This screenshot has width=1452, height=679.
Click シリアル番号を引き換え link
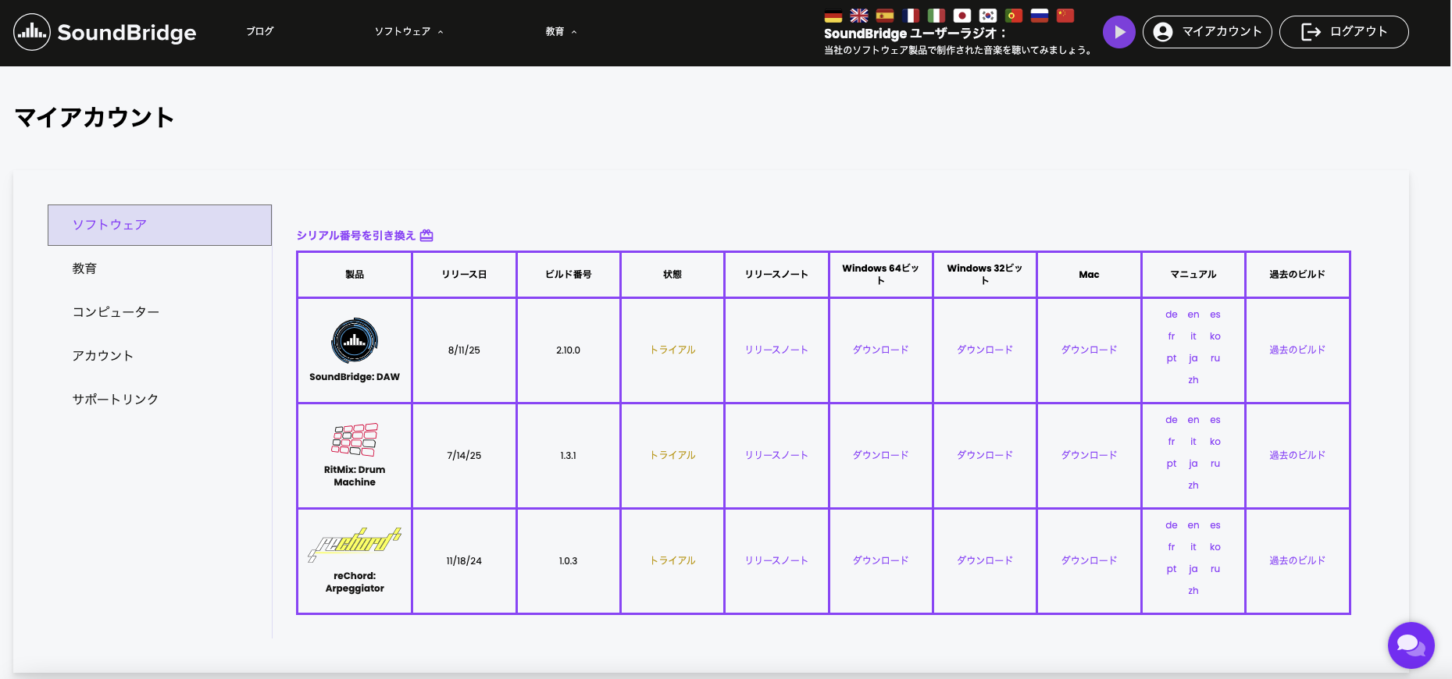(x=356, y=236)
